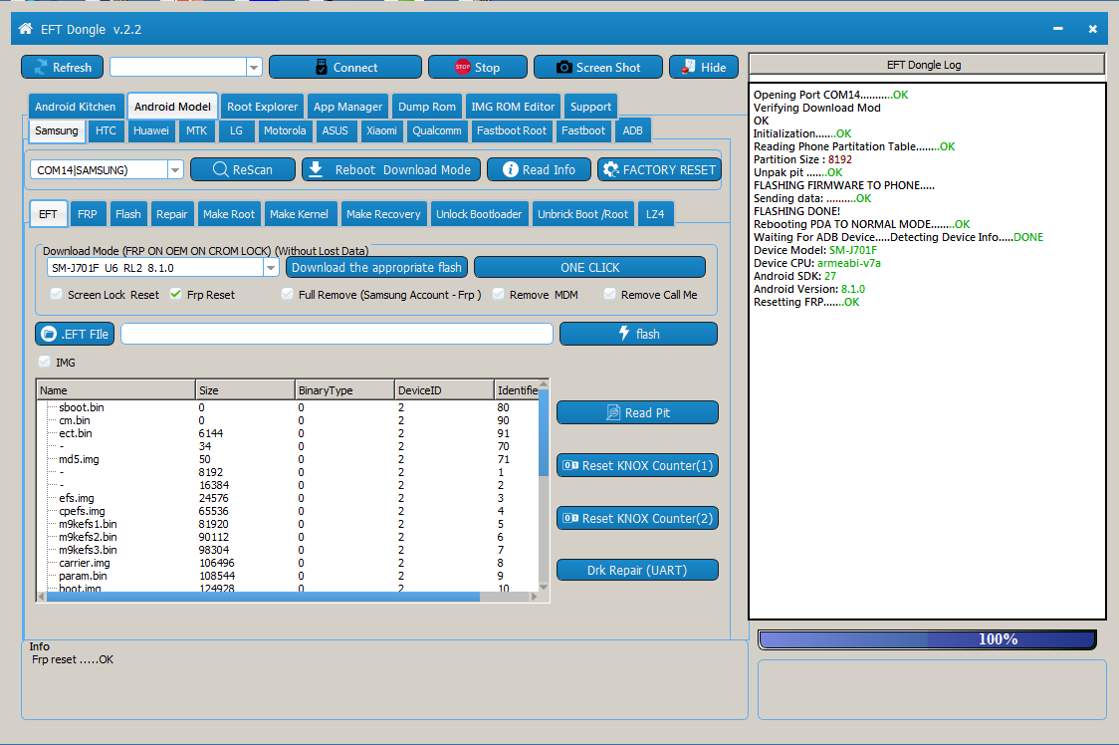
Task: Open the IMG ROM Editor tab
Action: pyautogui.click(x=513, y=107)
